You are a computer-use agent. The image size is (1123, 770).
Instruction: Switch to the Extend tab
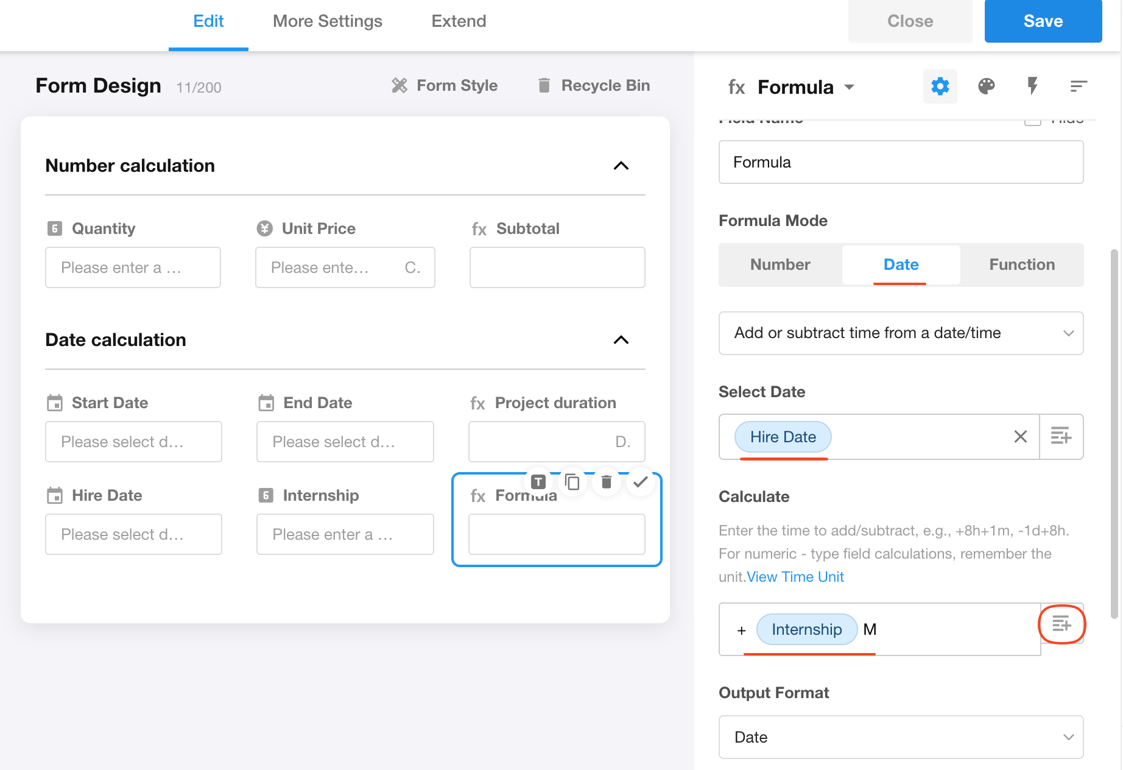459,21
